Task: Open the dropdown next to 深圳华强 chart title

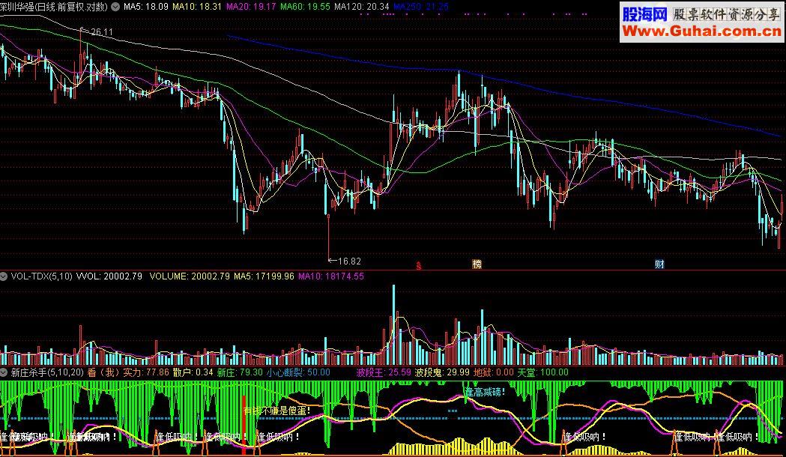Action: 116,7
